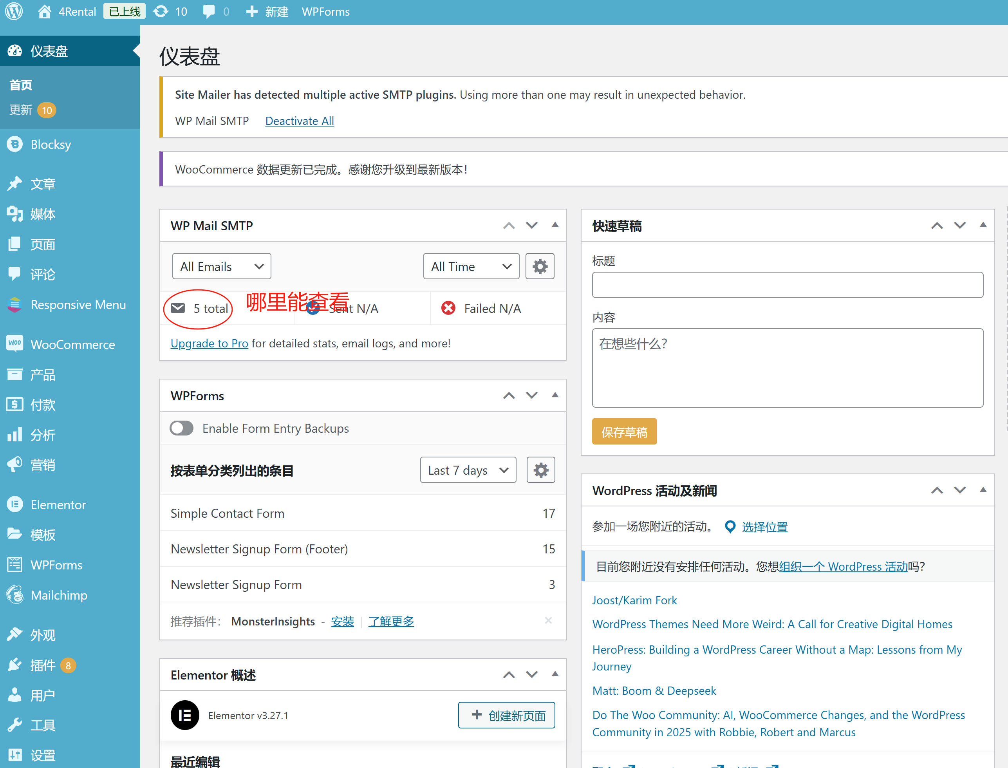Viewport: 1008px width, 768px height.
Task: Click the 内容 content textarea
Action: [788, 367]
